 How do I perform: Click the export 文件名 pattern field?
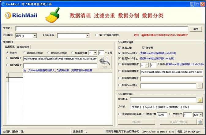coord(167,107)
